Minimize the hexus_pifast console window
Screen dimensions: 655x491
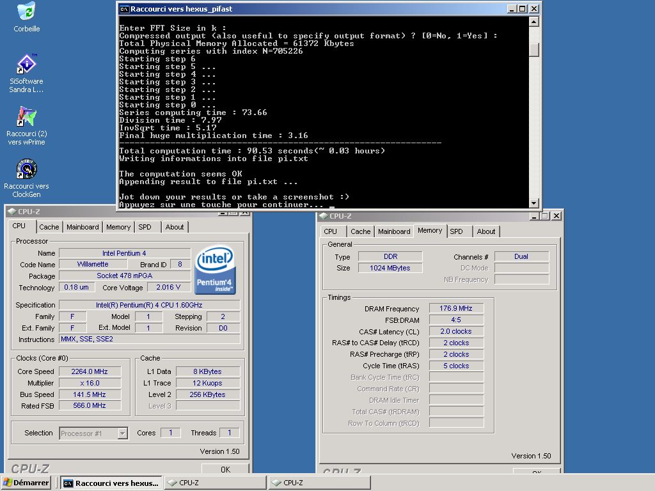[x=512, y=9]
